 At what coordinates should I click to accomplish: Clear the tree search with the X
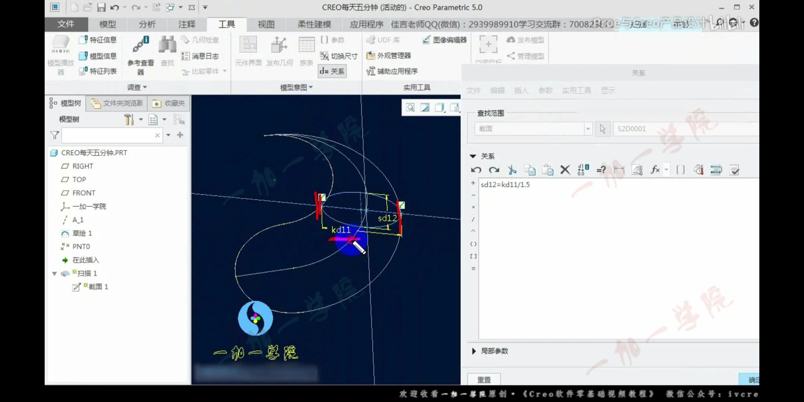tap(157, 135)
